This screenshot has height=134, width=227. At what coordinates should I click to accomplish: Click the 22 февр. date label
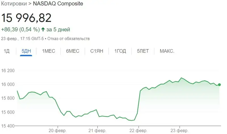click(138, 130)
